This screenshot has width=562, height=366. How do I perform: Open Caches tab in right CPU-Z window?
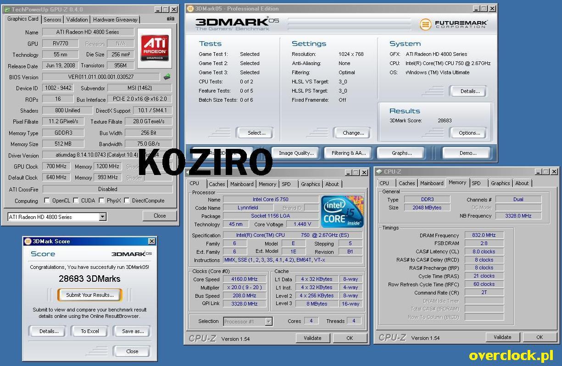[407, 183]
